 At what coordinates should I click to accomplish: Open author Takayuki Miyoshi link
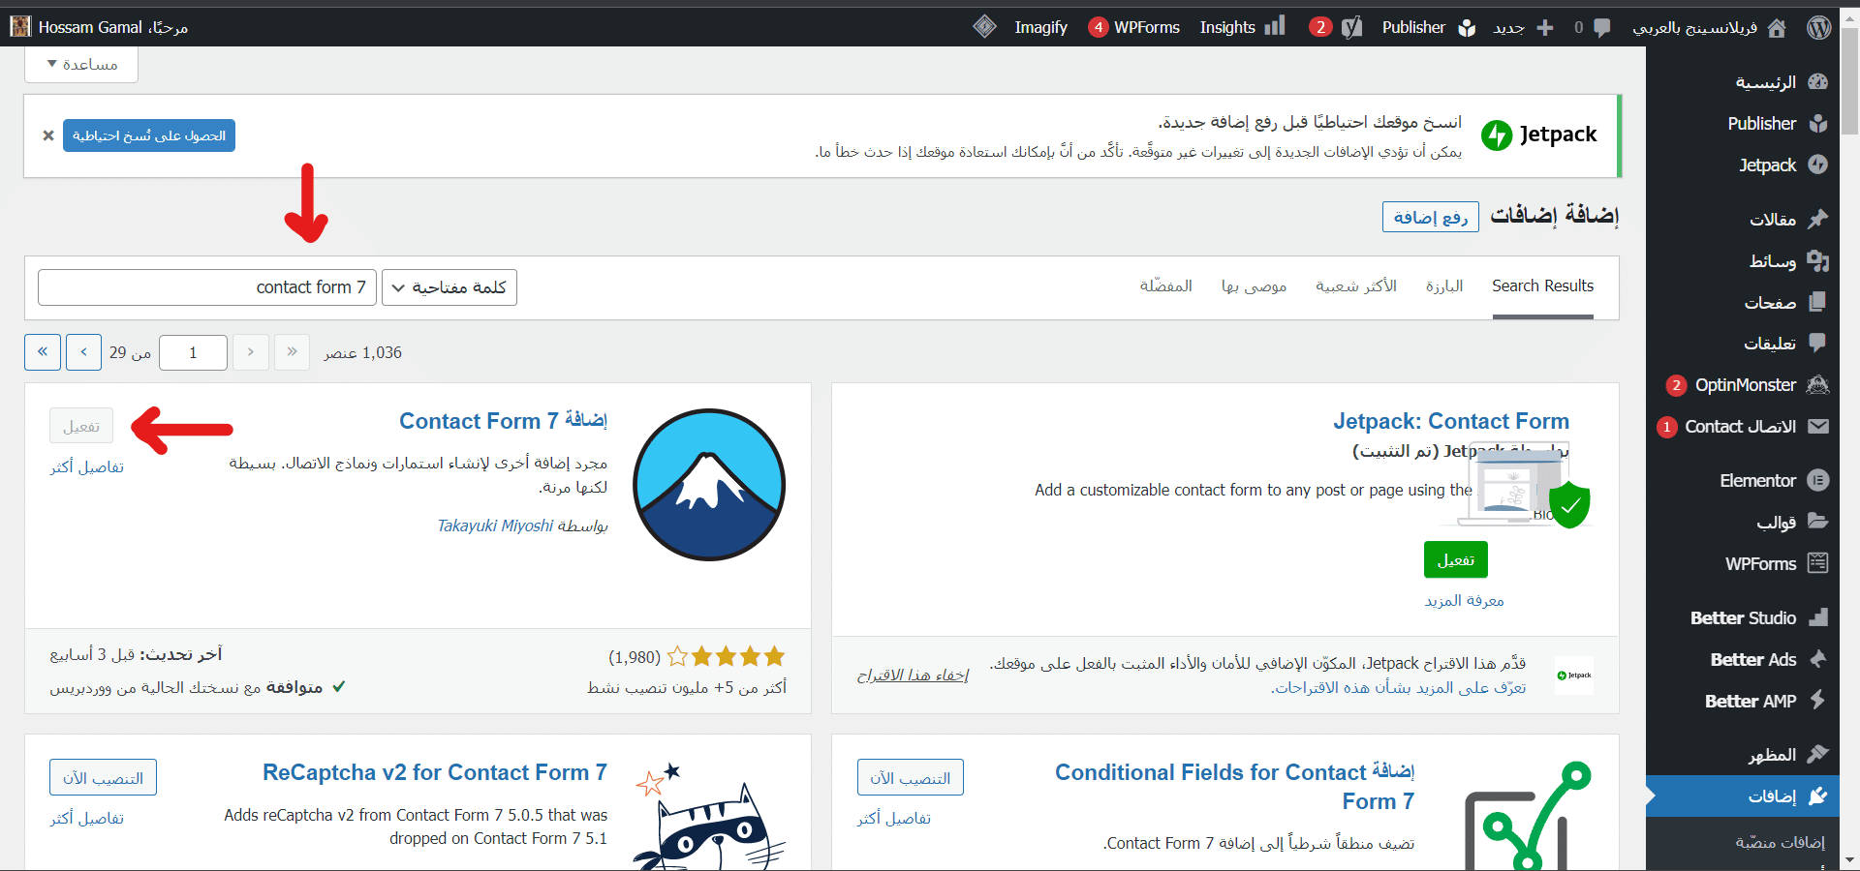click(495, 526)
